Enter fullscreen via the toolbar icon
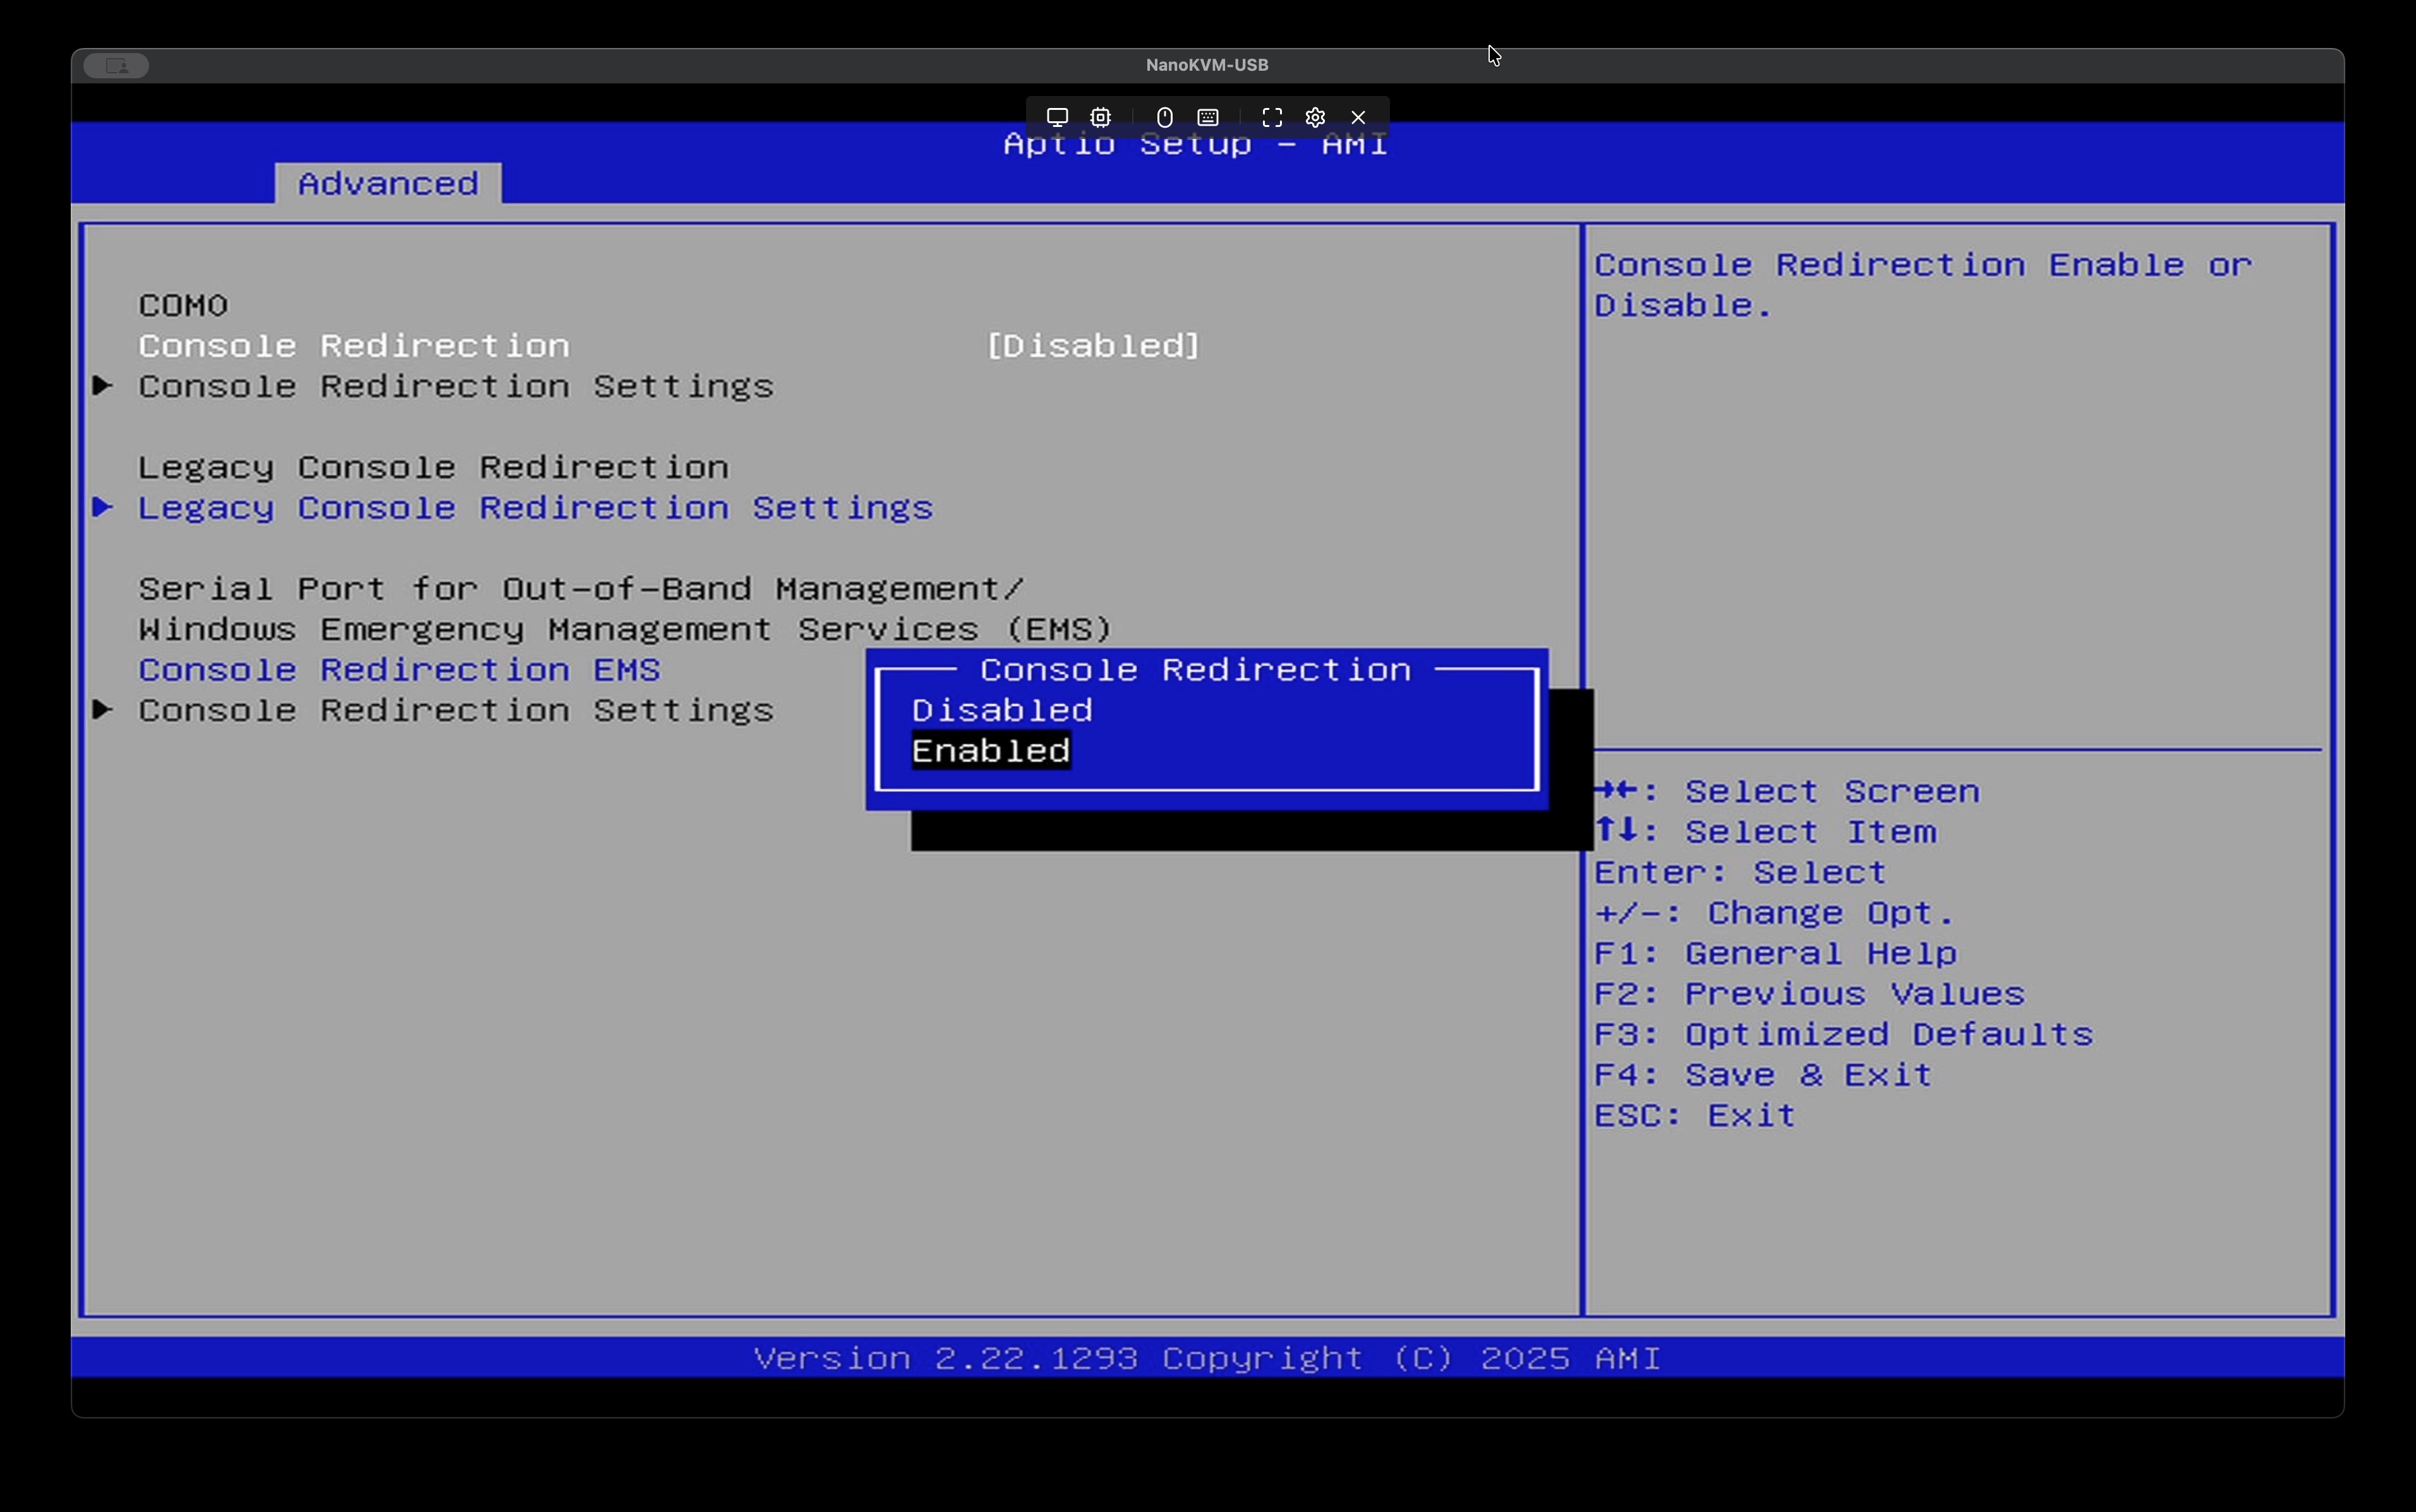 coord(1272,117)
